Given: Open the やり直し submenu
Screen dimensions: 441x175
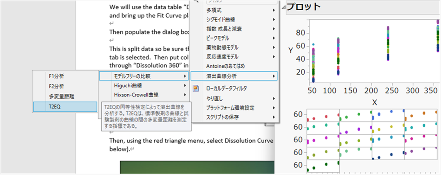Looking at the screenshot, I should pos(234,99).
